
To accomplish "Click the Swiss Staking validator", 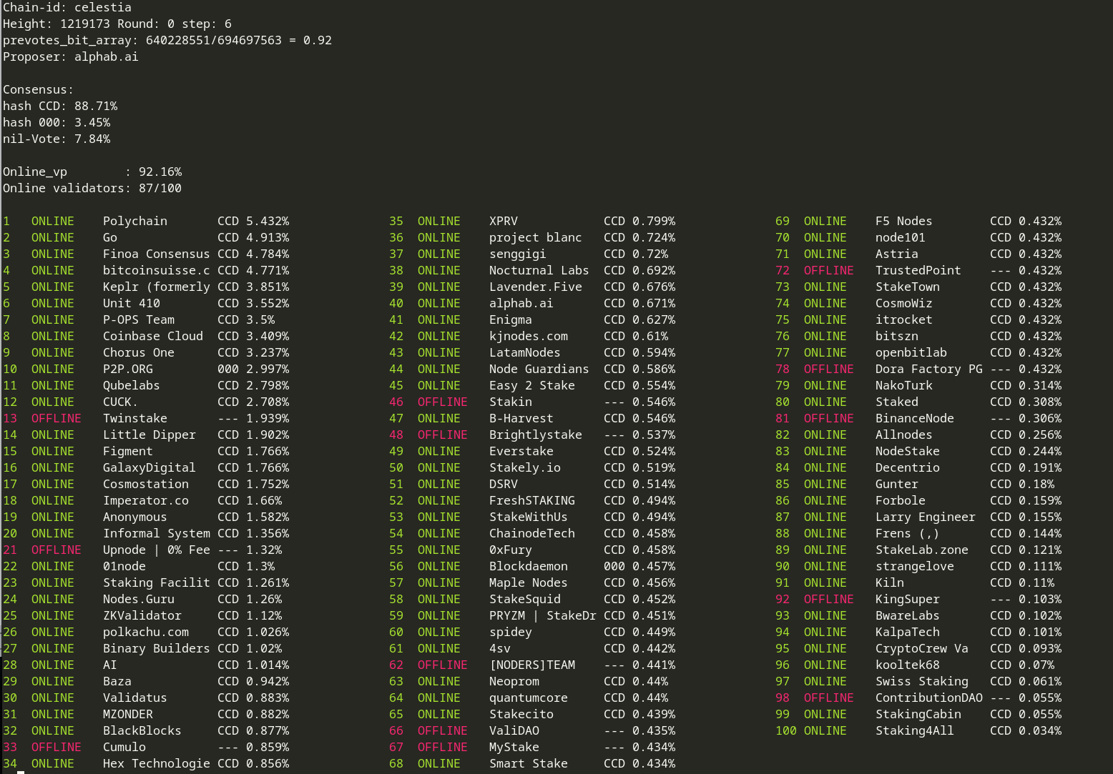I will coord(922,681).
